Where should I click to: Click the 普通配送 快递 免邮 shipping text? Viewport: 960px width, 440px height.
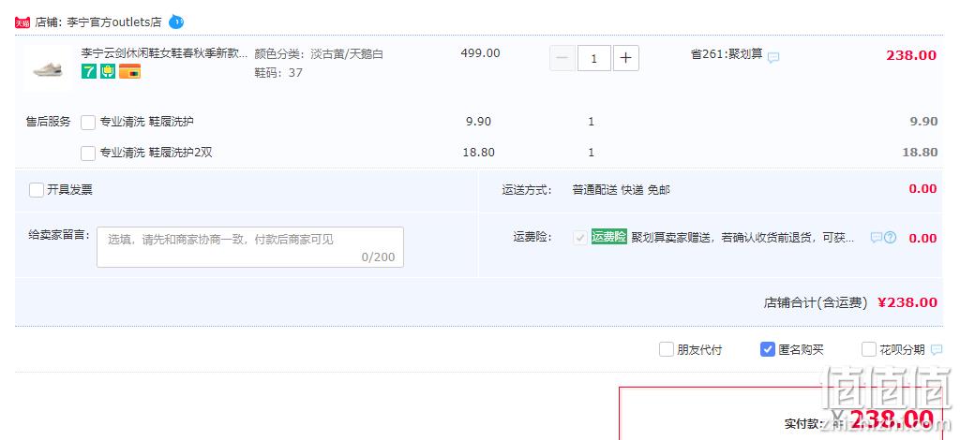[621, 190]
